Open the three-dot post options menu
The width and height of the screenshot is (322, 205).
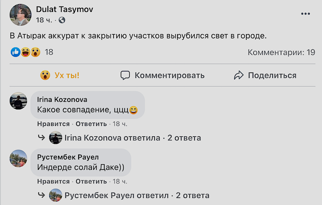point(305,14)
